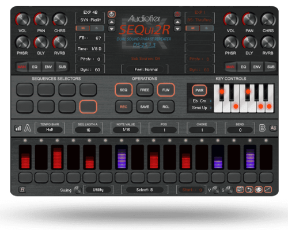Viewport: 288px width, 230px height.
Task: Toggle left source S solo switch
Action: [97, 28]
